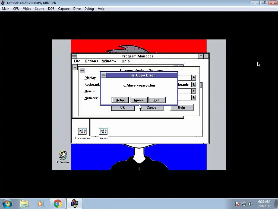This screenshot has width=278, height=209.
Task: Open the DOSBox-X DOS menu
Action: coord(51,9)
